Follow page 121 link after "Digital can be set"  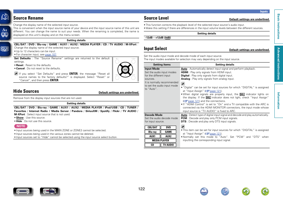click(215, 91)
